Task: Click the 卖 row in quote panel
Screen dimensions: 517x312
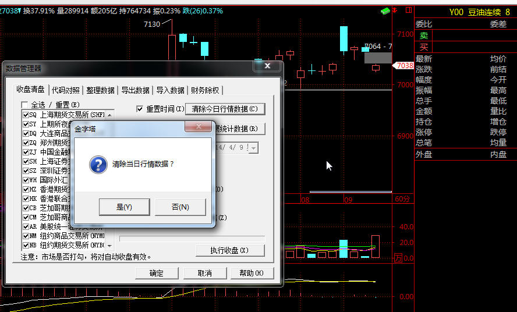Action: pos(465,36)
